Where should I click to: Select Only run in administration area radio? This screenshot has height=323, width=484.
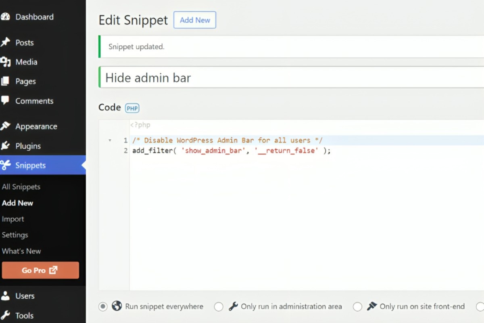tap(219, 307)
